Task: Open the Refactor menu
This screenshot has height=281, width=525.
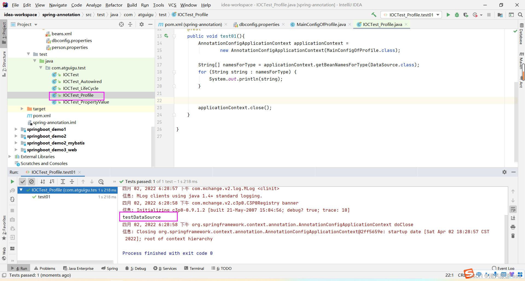Action: [114, 5]
